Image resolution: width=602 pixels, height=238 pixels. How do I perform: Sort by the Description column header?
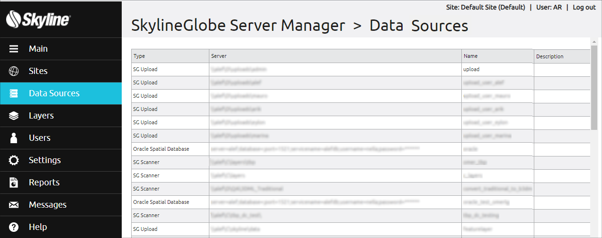(562, 56)
